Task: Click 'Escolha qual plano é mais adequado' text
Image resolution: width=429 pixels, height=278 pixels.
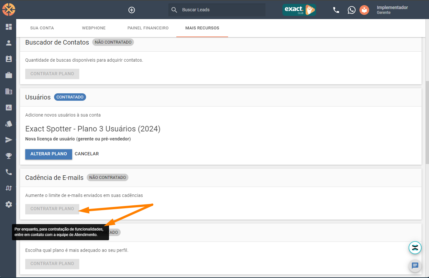Action: pos(77,250)
